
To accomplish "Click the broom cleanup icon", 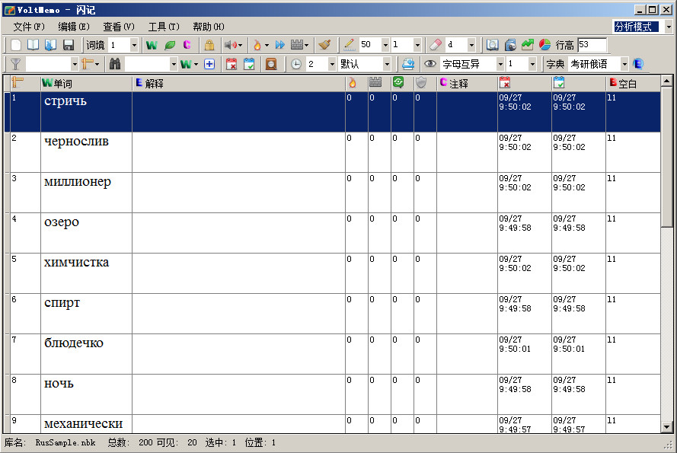I will (324, 46).
